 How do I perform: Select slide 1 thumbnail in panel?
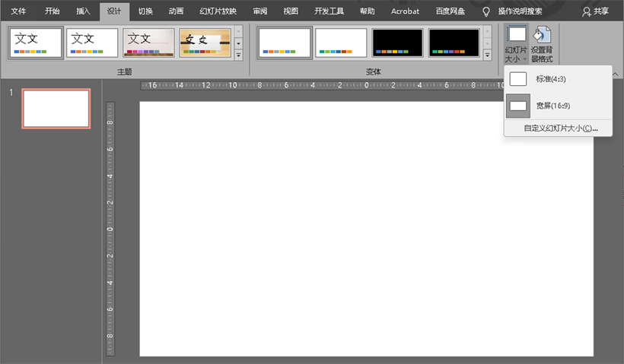point(56,108)
